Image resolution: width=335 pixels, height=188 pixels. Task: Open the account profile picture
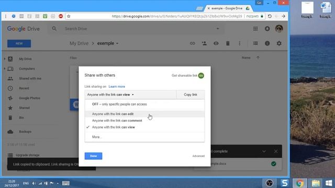pyautogui.click(x=279, y=29)
